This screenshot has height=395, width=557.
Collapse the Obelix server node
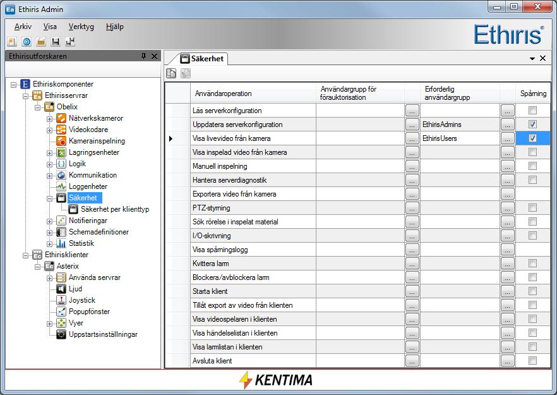point(37,107)
